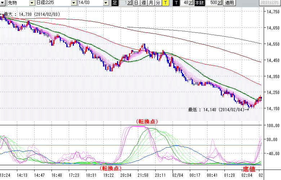The height and width of the screenshot is (180, 281).
Task: Click the spinner beside the 48 value
Action: coord(192,3)
